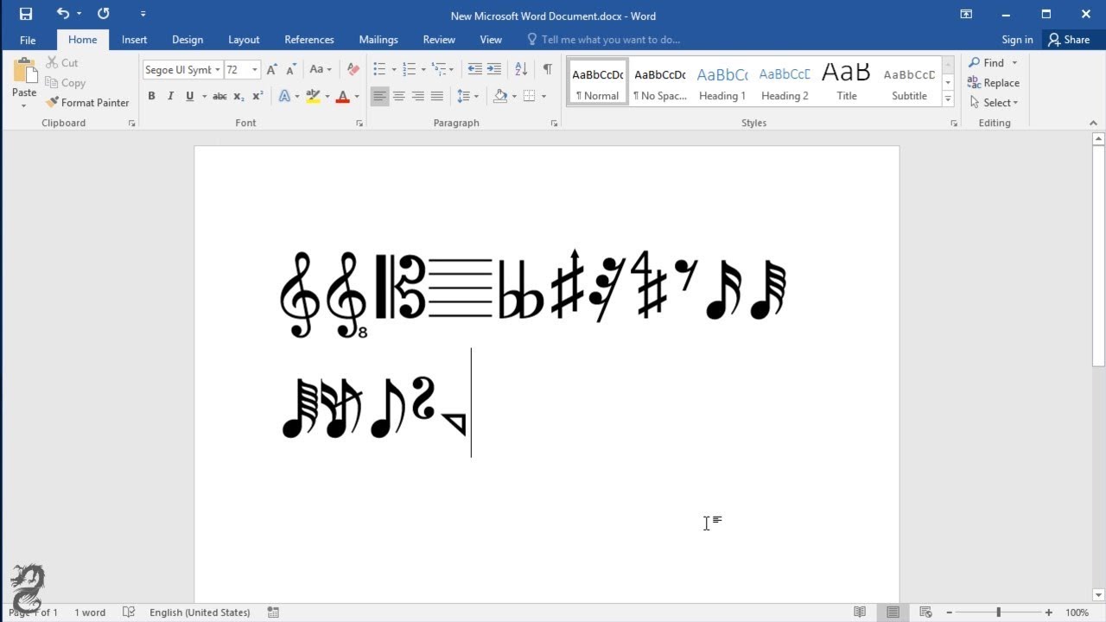This screenshot has height=622, width=1106.
Task: Toggle strikethrough on text
Action: (219, 96)
